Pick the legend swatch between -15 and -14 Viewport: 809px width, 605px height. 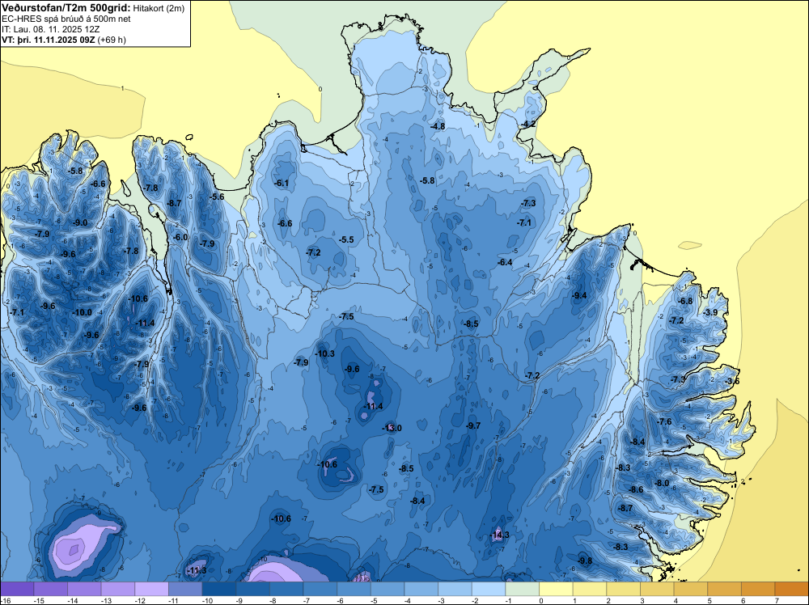click(50, 589)
